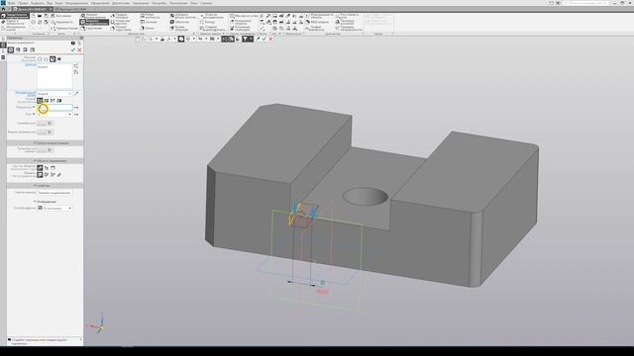This screenshot has height=356, width=634.
Task: Collapse the properties section header
Action: (45, 186)
